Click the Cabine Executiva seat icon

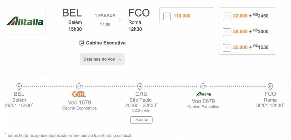coord(82,43)
